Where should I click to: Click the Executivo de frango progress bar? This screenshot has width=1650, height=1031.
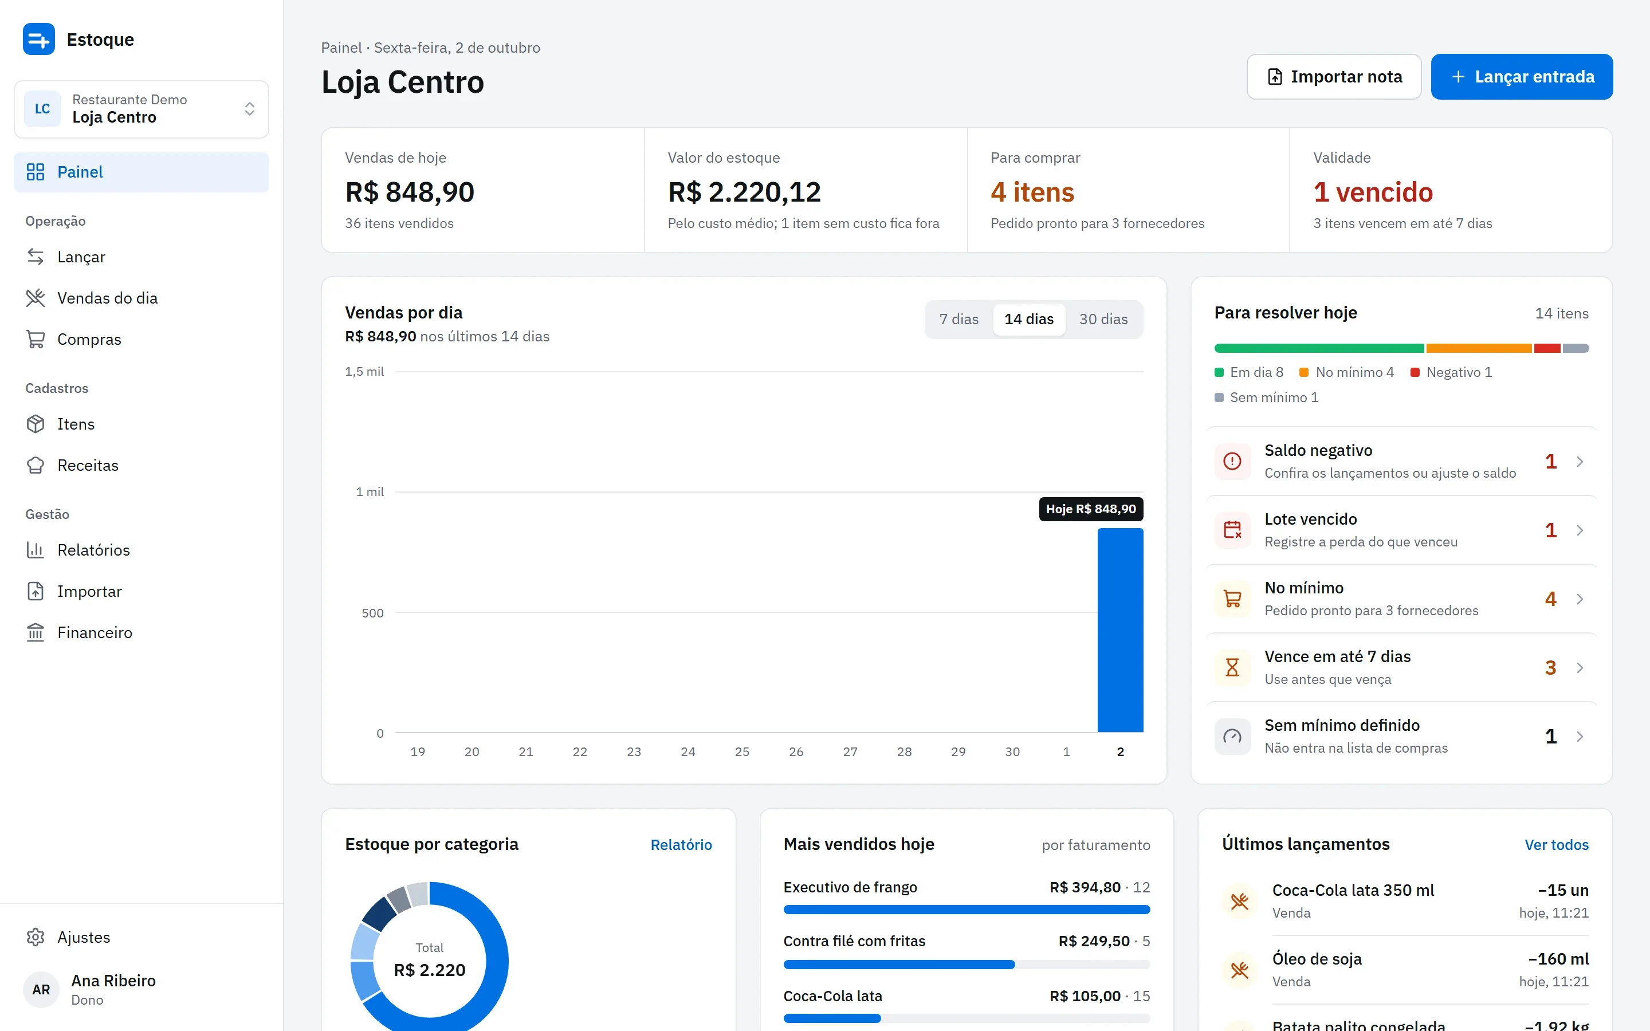pyautogui.click(x=966, y=909)
